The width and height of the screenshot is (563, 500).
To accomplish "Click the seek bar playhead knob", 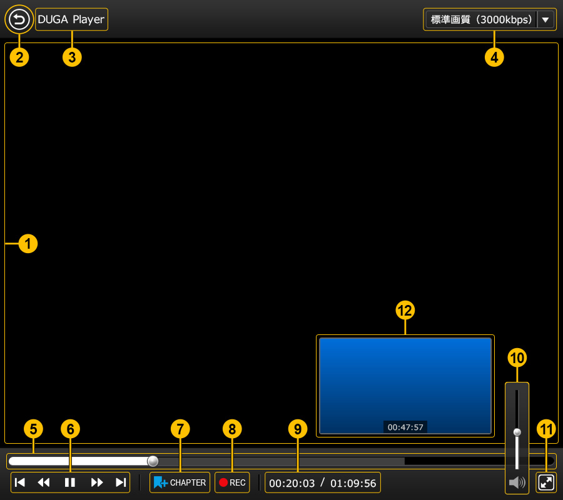I will (153, 461).
